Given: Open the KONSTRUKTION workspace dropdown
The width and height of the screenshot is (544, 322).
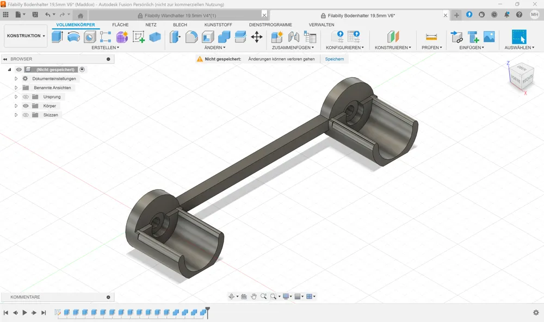Looking at the screenshot, I should click(x=26, y=36).
